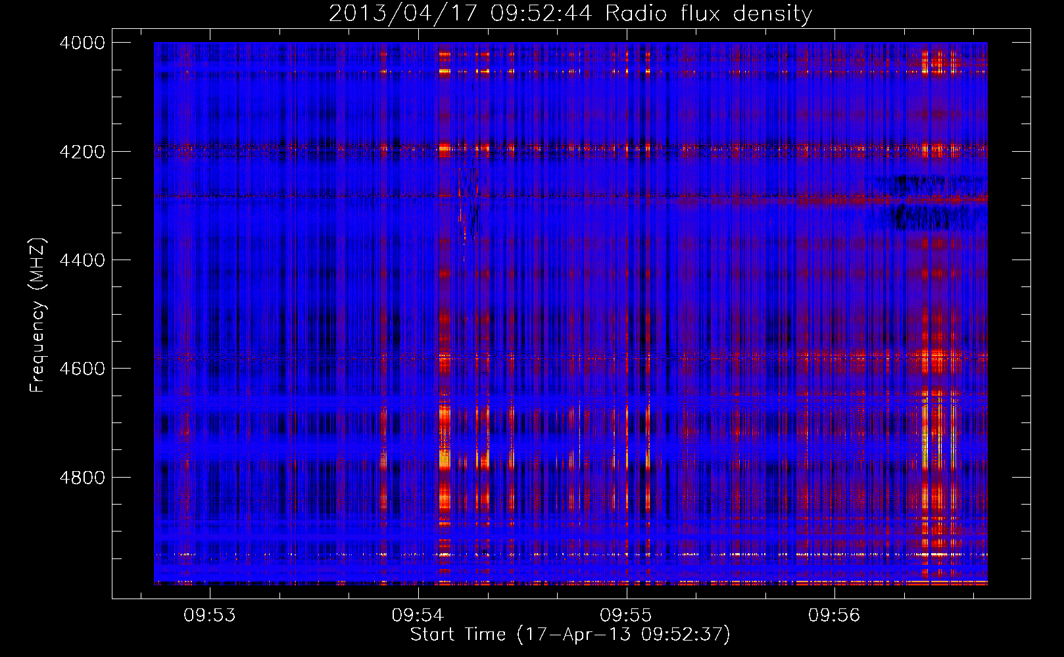The image size is (1064, 657).
Task: Click inside the radio flux spectrogram
Action: pyautogui.click(x=571, y=313)
